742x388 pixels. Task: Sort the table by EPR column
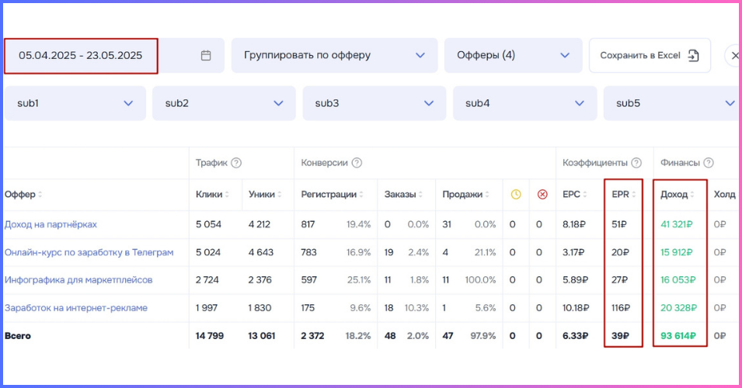624,194
